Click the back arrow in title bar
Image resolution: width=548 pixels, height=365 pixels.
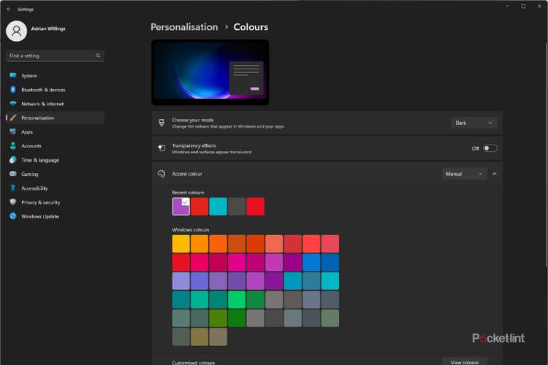[8, 9]
